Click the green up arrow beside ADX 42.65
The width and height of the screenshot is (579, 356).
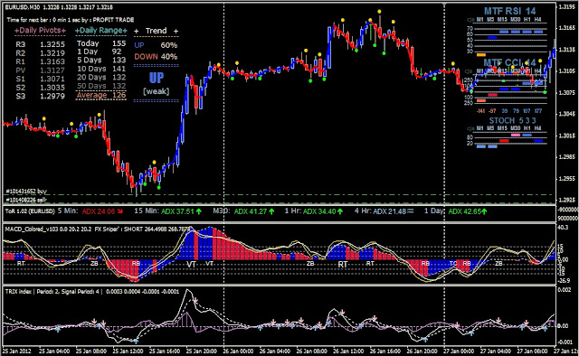point(484,211)
